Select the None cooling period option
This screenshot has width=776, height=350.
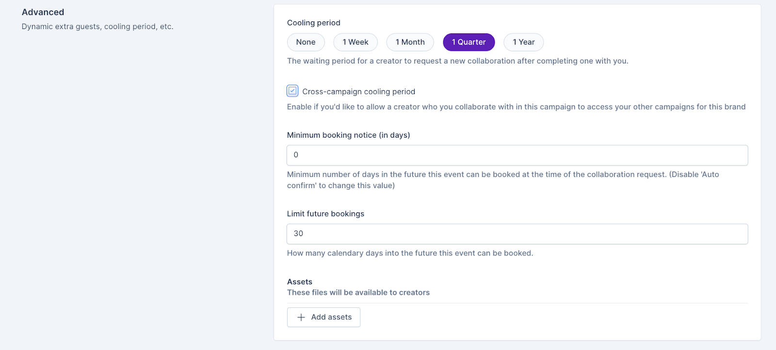[x=306, y=42]
